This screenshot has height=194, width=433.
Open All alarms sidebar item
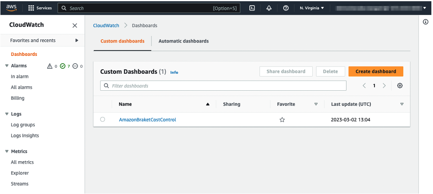pyautogui.click(x=22, y=87)
